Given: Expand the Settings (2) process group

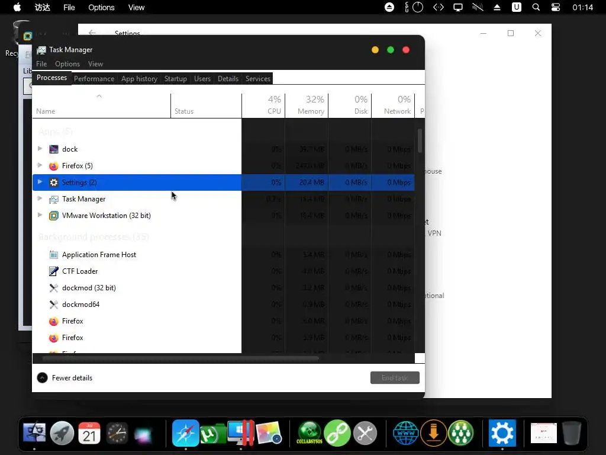Looking at the screenshot, I should (40, 182).
